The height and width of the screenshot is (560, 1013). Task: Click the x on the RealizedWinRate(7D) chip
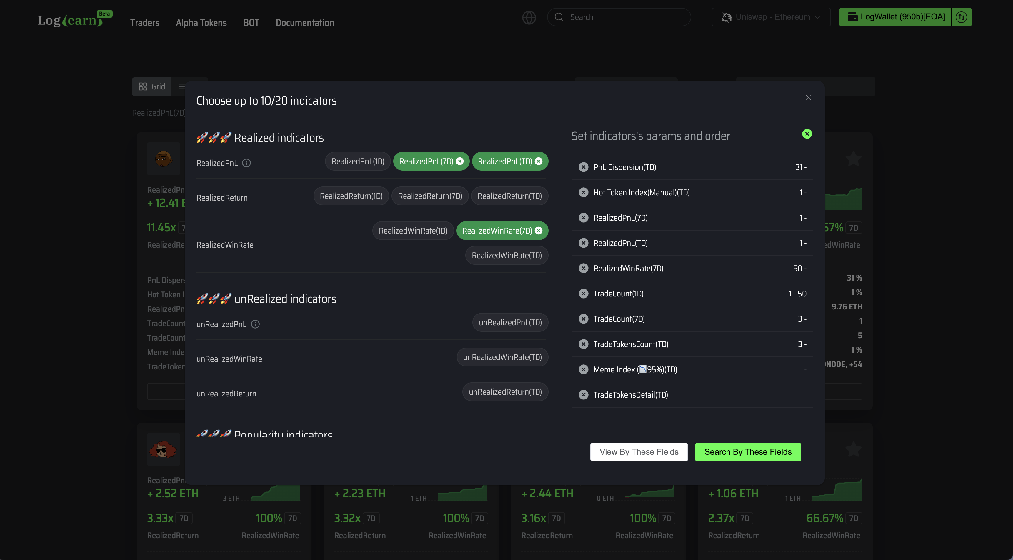tap(539, 231)
